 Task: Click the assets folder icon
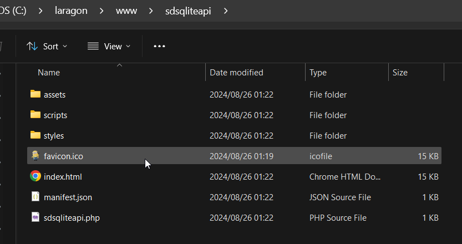tap(35, 94)
